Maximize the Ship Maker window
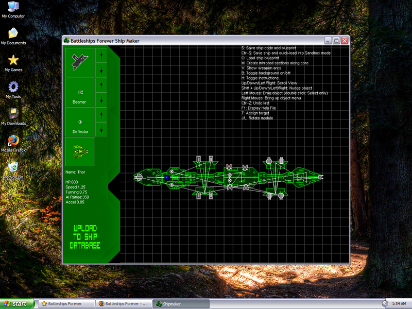The width and height of the screenshot is (412, 309). point(336,41)
